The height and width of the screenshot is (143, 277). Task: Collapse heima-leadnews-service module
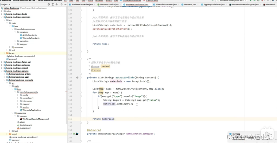tap(2, 71)
